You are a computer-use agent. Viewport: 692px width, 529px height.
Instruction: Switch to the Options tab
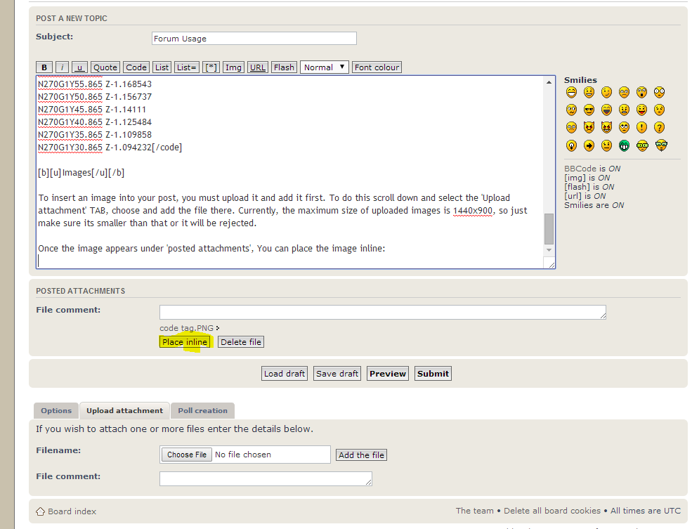point(56,410)
